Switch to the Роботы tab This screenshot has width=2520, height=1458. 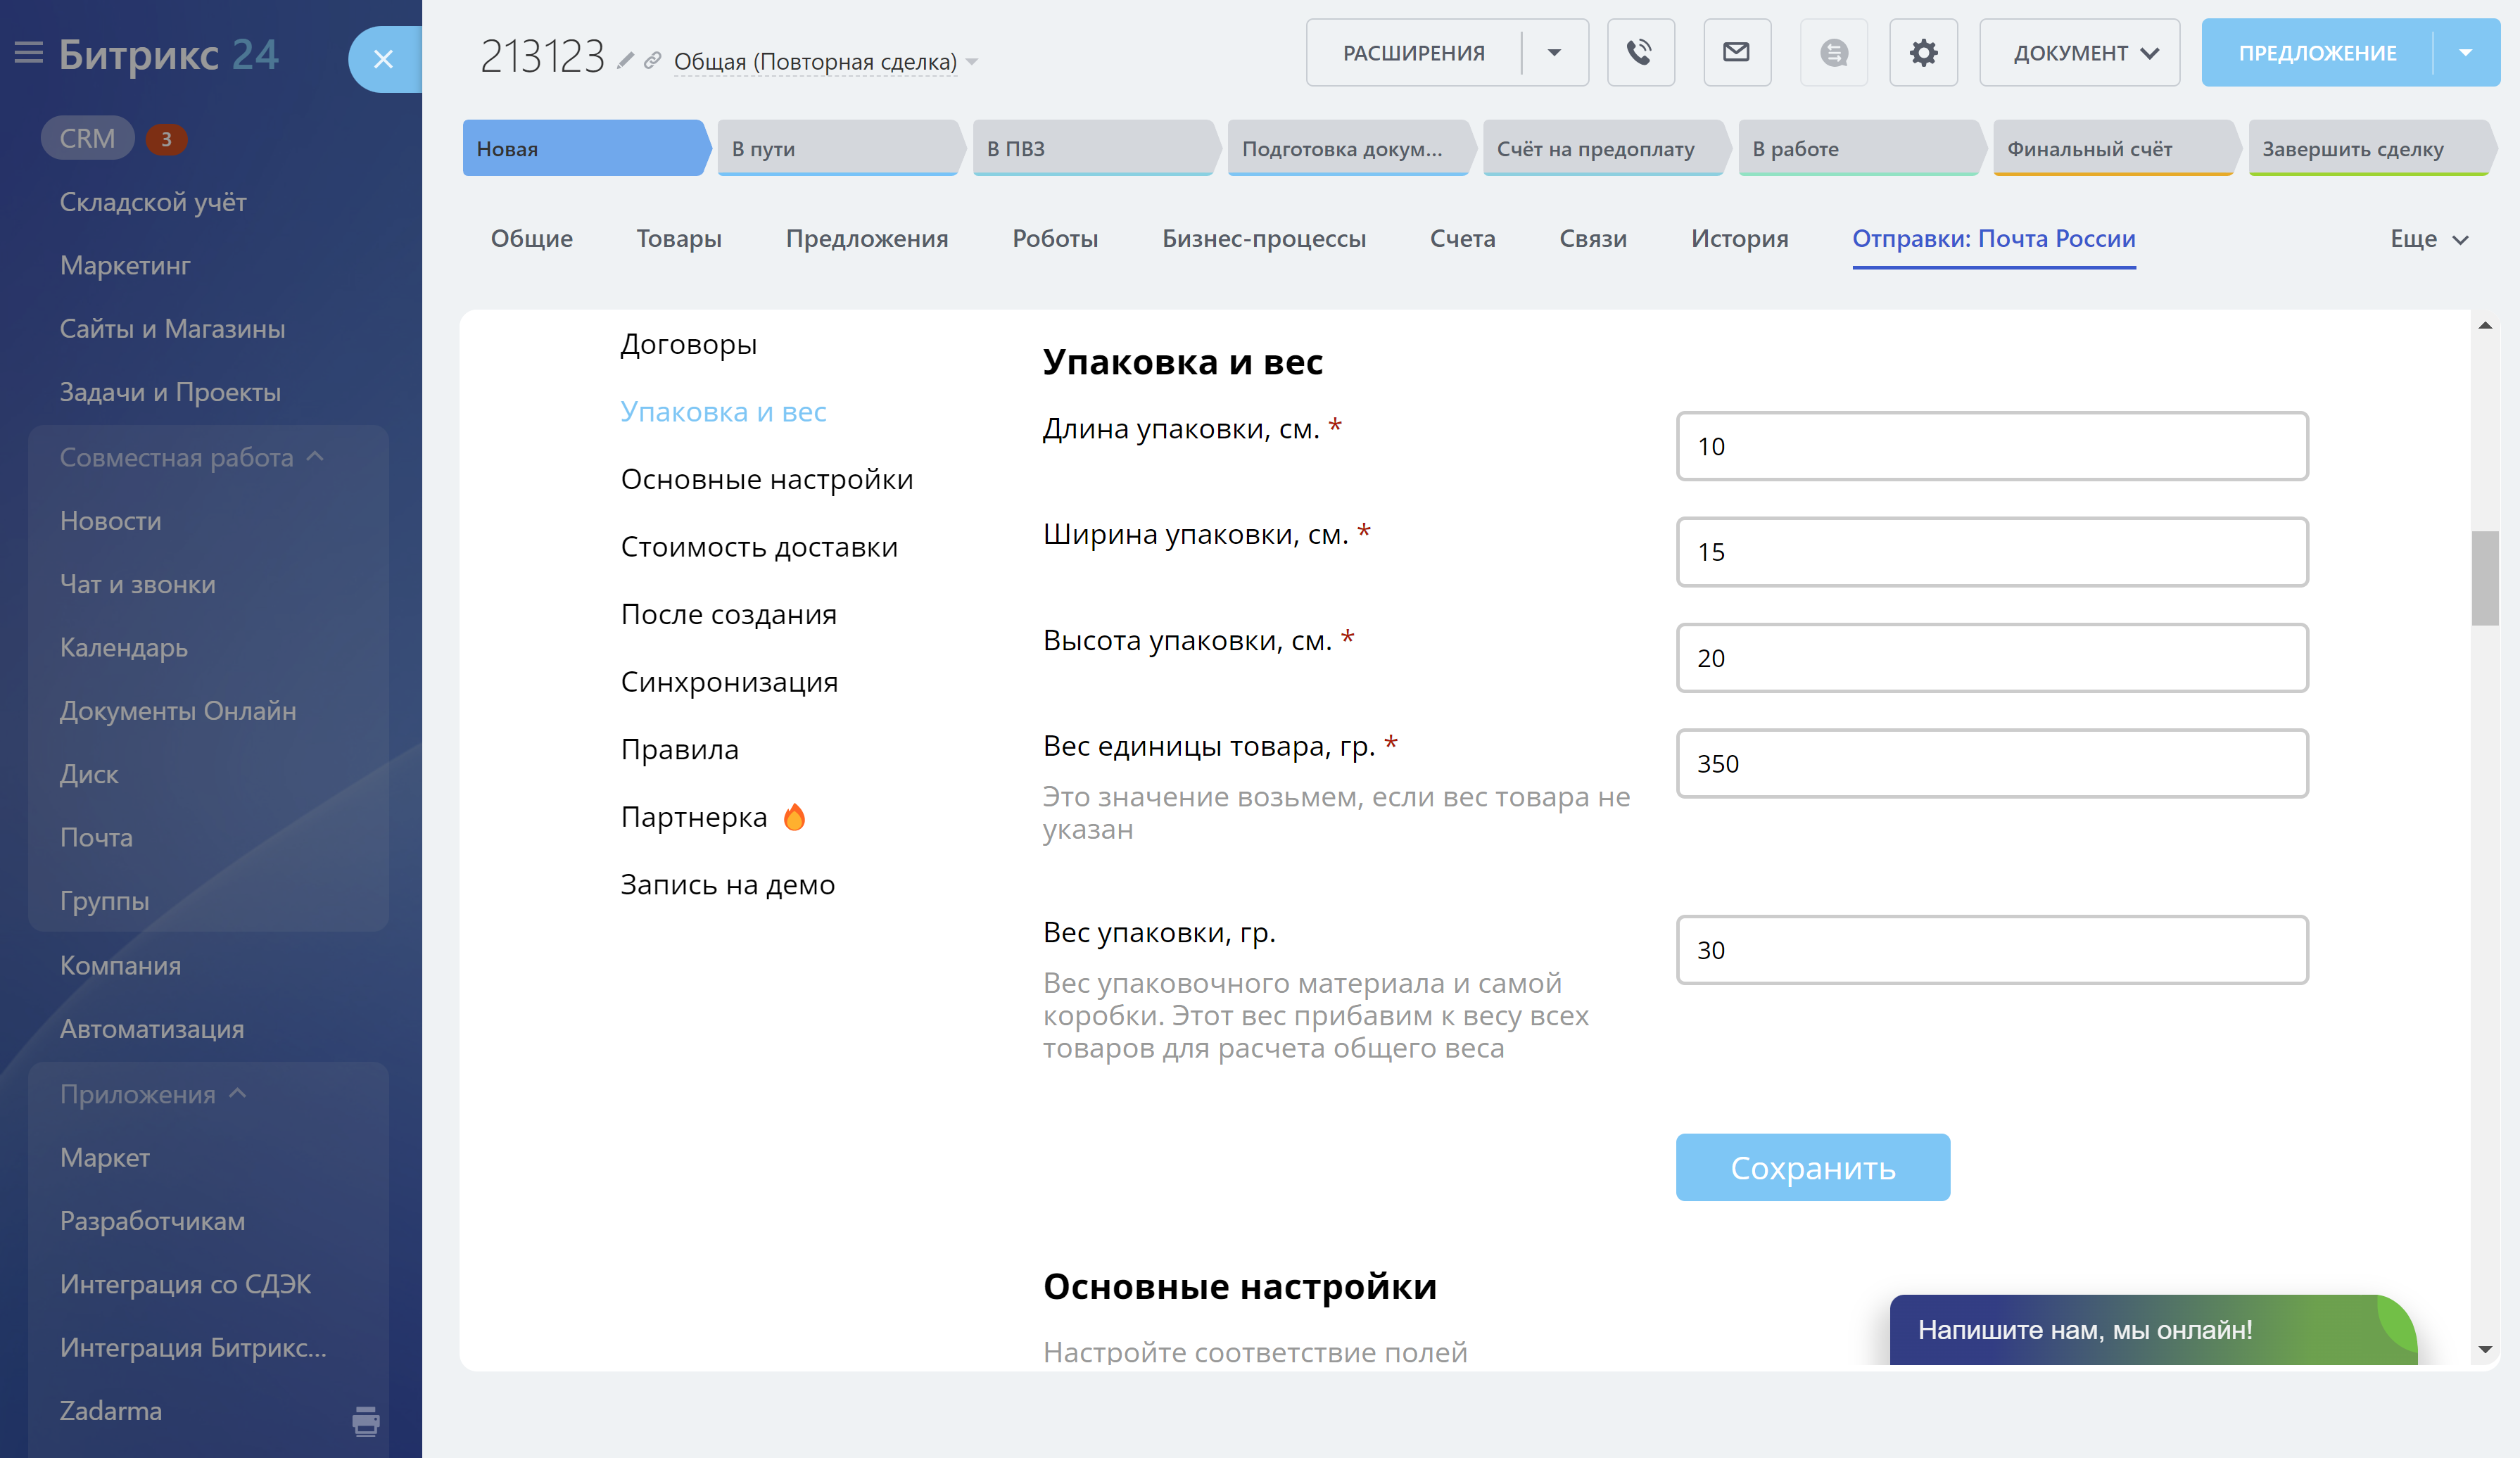1055,239
